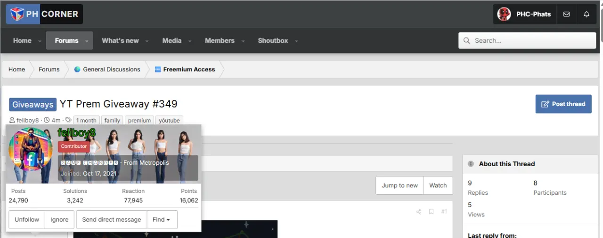This screenshot has height=238, width=603.
Task: Open Media in the navigation bar
Action: coord(171,41)
